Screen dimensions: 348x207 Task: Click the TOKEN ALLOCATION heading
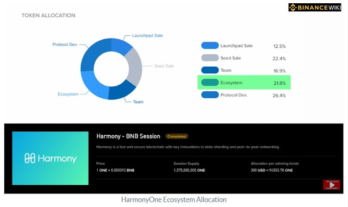click(x=48, y=16)
